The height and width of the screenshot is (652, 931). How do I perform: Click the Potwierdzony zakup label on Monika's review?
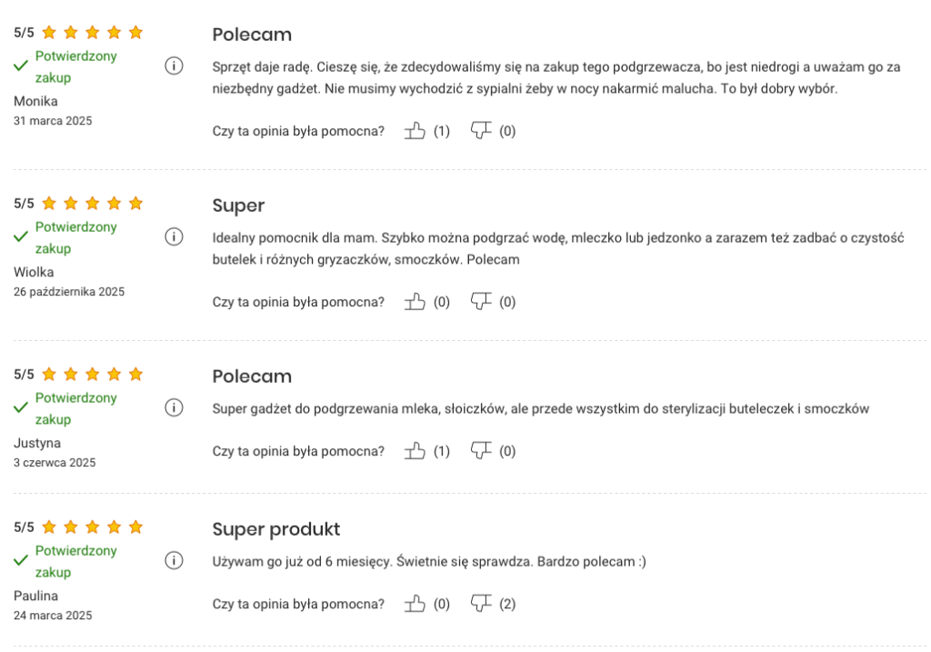tap(75, 66)
